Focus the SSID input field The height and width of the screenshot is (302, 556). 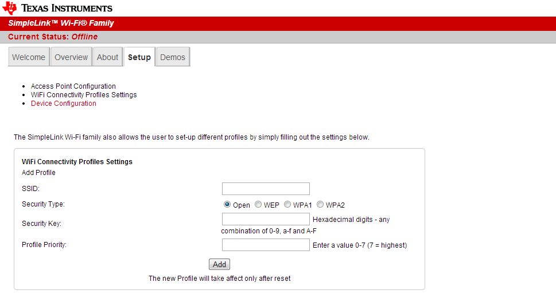click(x=266, y=189)
